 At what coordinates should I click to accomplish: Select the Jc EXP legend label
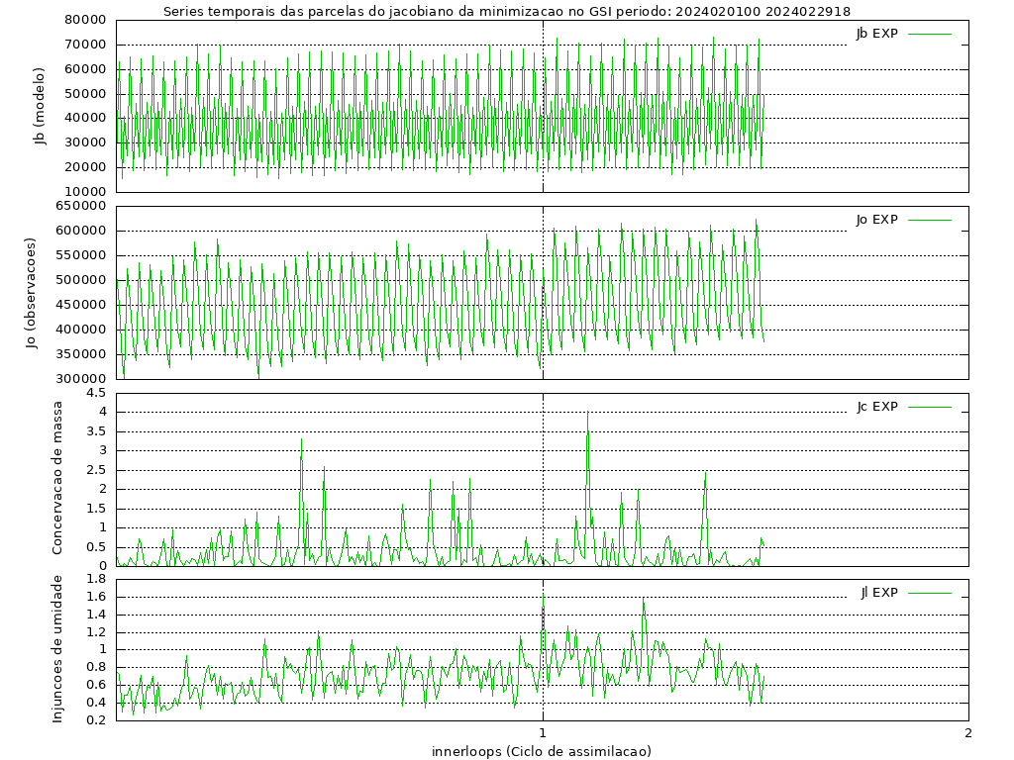pyautogui.click(x=876, y=407)
